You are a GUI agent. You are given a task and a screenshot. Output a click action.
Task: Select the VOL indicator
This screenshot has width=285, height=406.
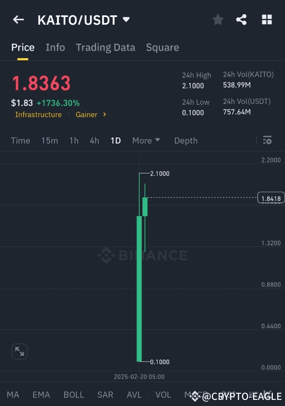(x=163, y=395)
